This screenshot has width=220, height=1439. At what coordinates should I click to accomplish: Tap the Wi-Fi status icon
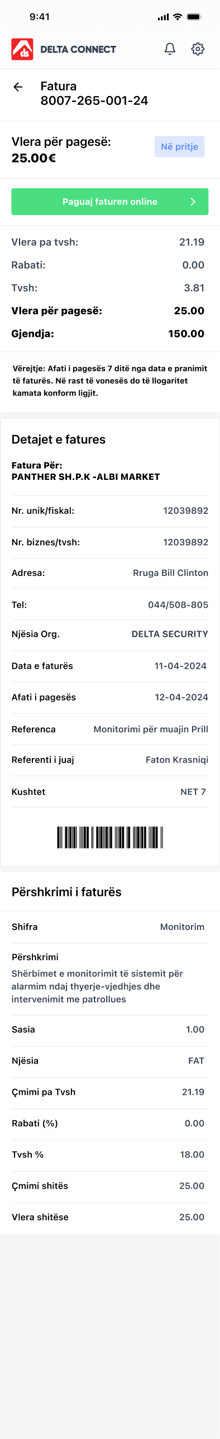[x=178, y=17]
